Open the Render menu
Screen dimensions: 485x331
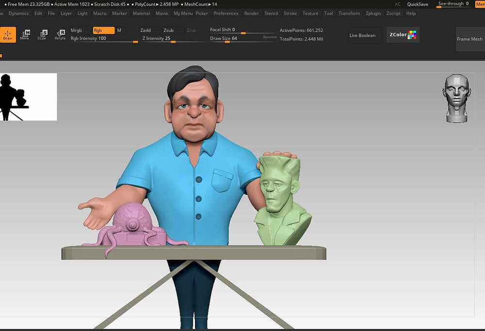pyautogui.click(x=251, y=13)
